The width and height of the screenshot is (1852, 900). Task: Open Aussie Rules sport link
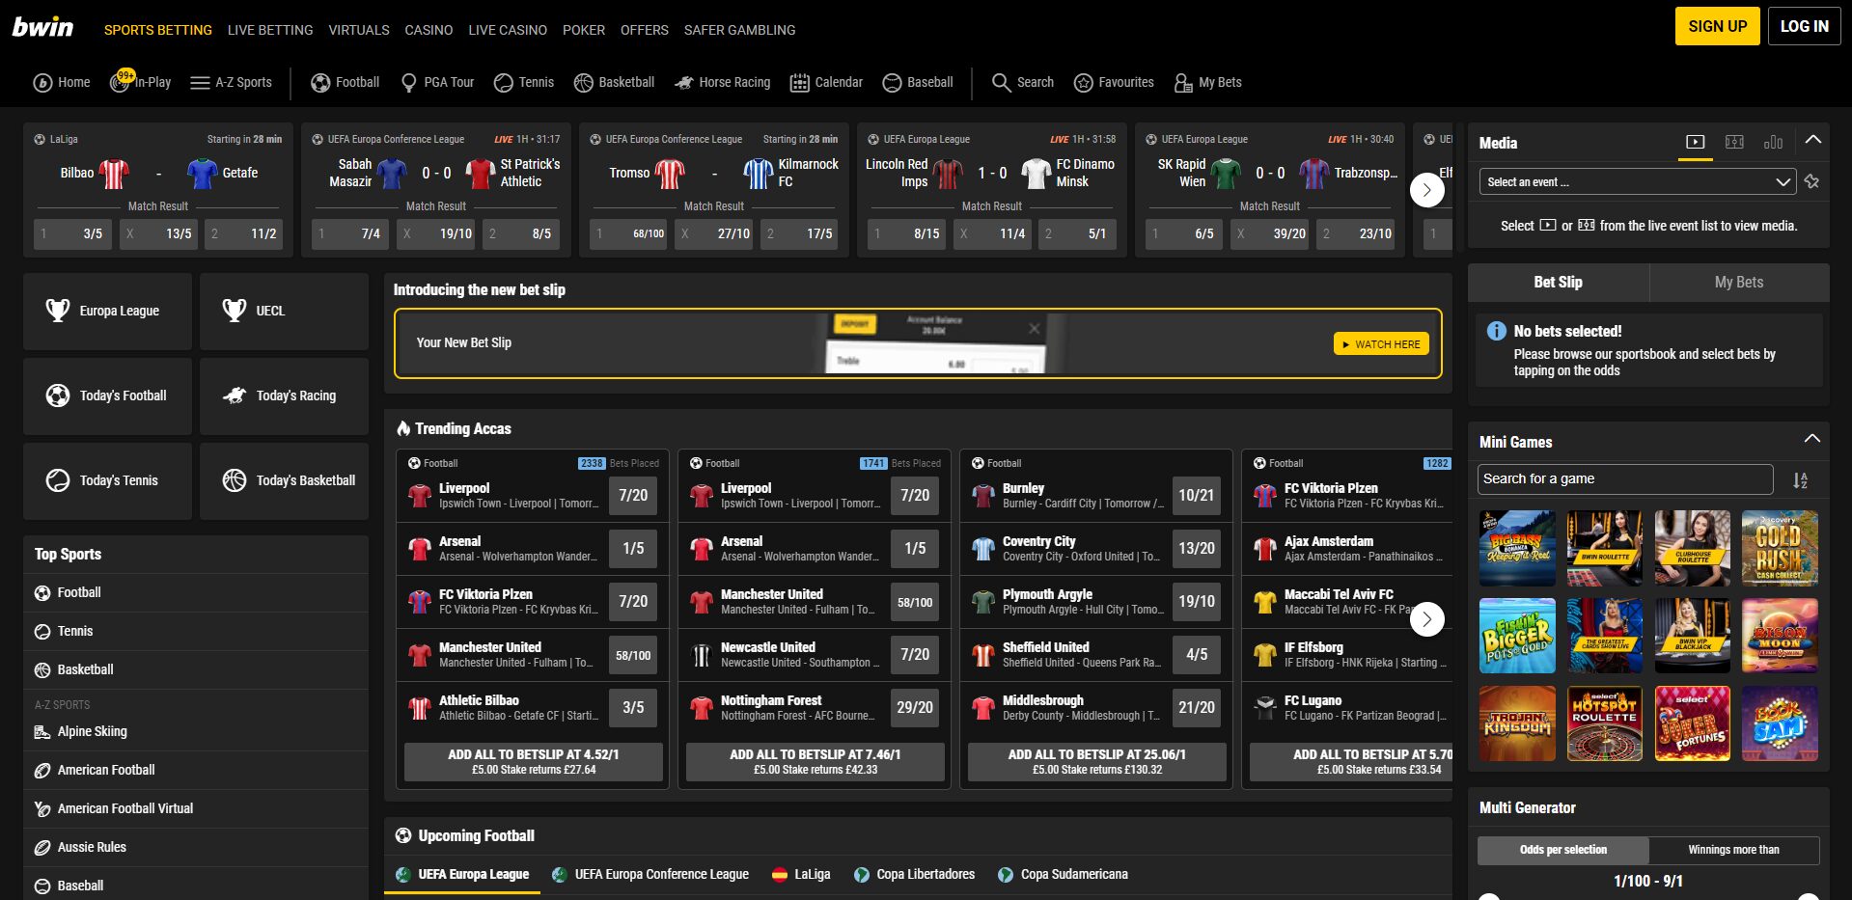tap(196, 848)
